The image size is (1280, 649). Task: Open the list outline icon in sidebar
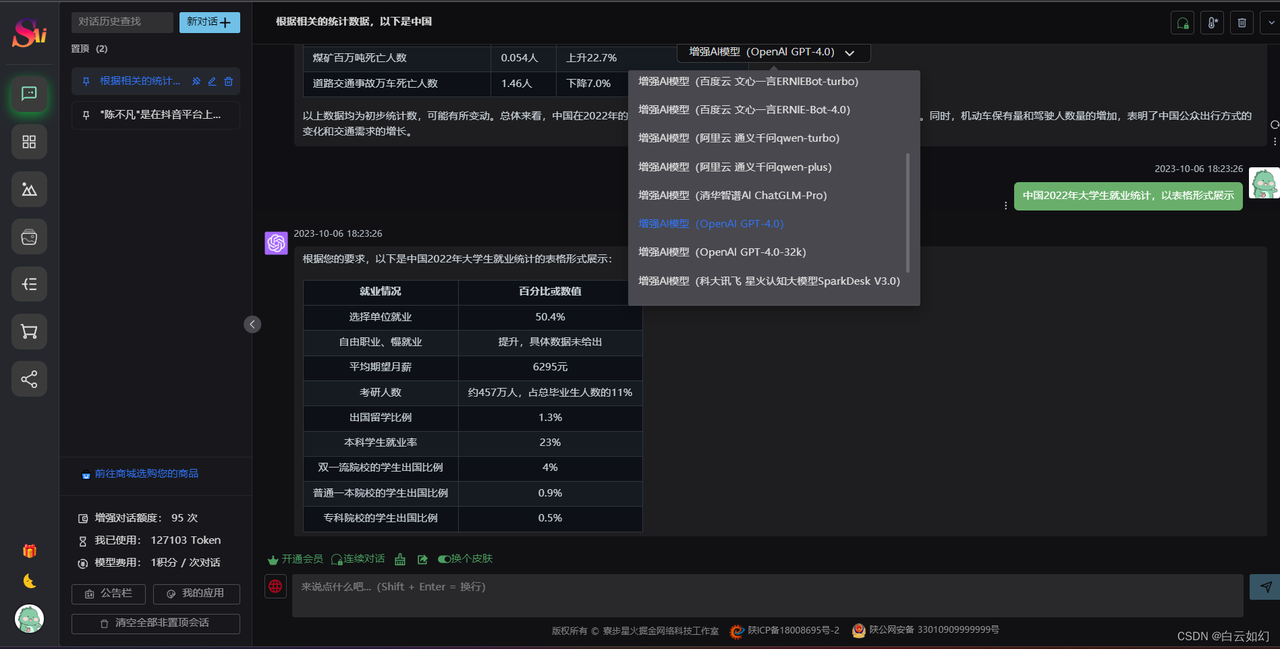point(29,284)
